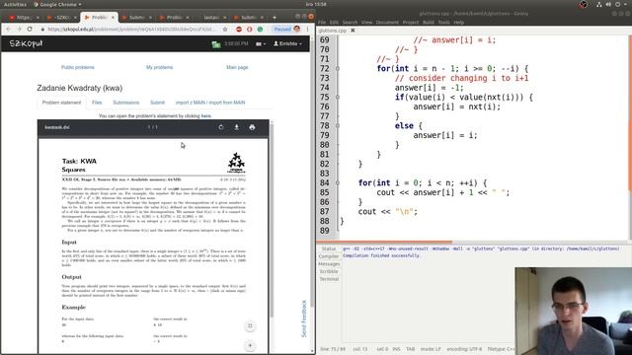The height and width of the screenshot is (355, 632).
Task: Click the SZKOpuł logo
Action: pos(26,43)
